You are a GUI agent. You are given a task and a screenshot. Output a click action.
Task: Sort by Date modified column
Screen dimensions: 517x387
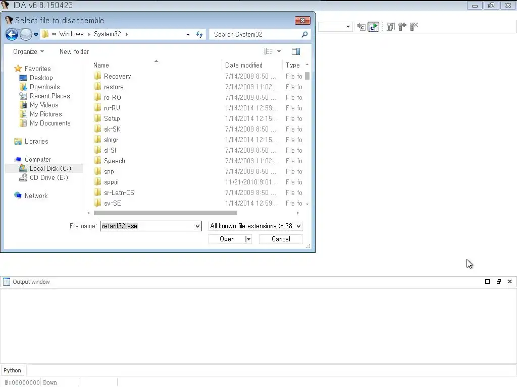pos(244,65)
